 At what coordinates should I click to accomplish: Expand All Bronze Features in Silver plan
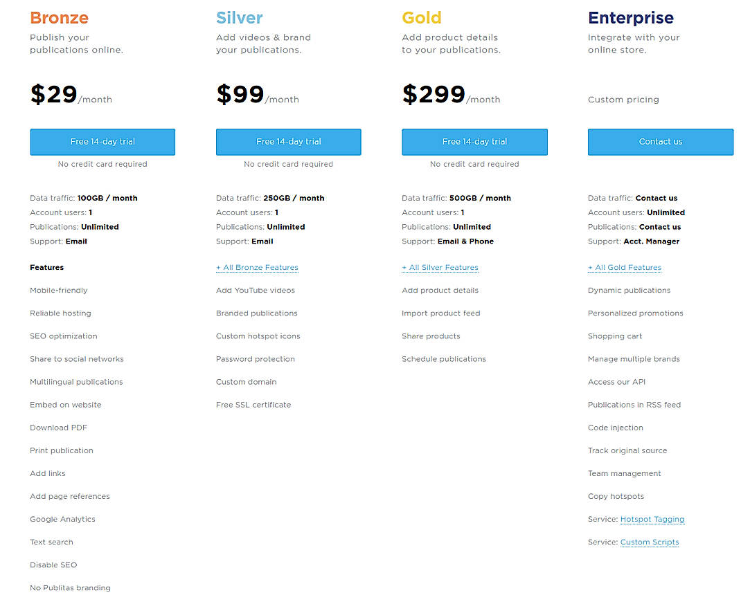tap(257, 267)
